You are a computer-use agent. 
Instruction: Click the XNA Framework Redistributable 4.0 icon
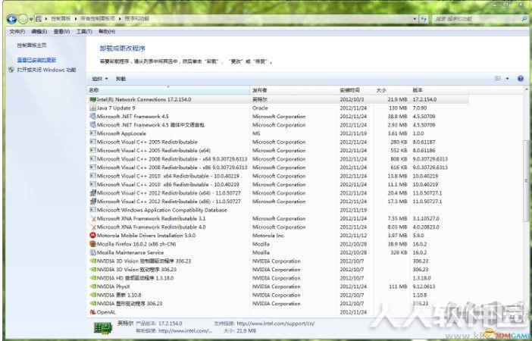tap(92, 227)
